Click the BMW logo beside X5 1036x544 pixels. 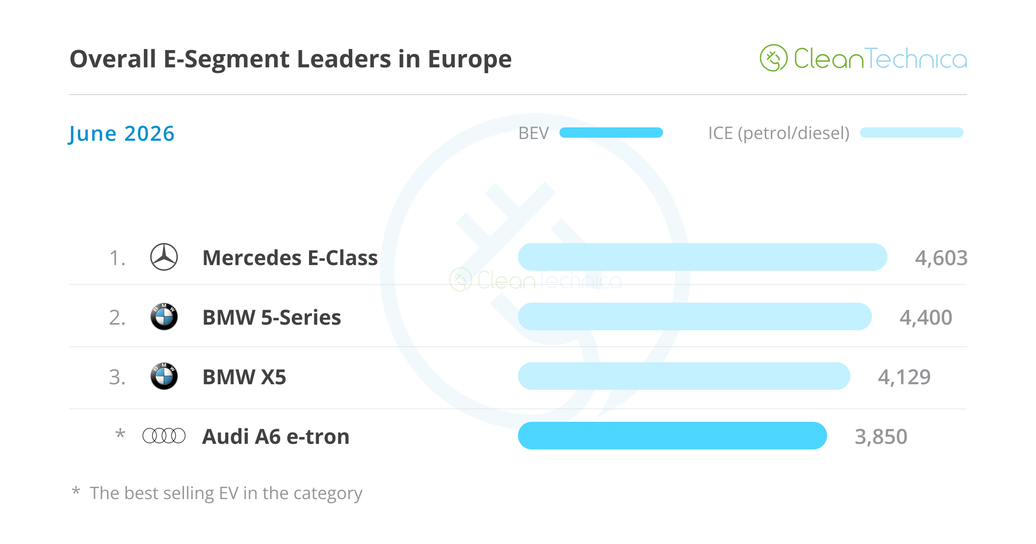point(164,376)
